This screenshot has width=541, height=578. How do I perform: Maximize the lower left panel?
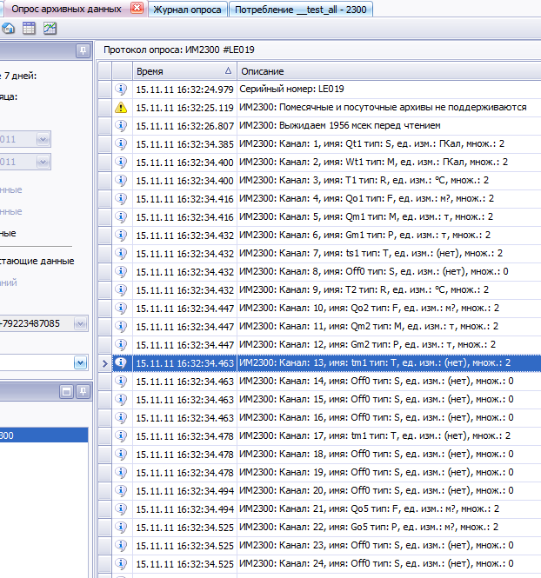[x=67, y=391]
